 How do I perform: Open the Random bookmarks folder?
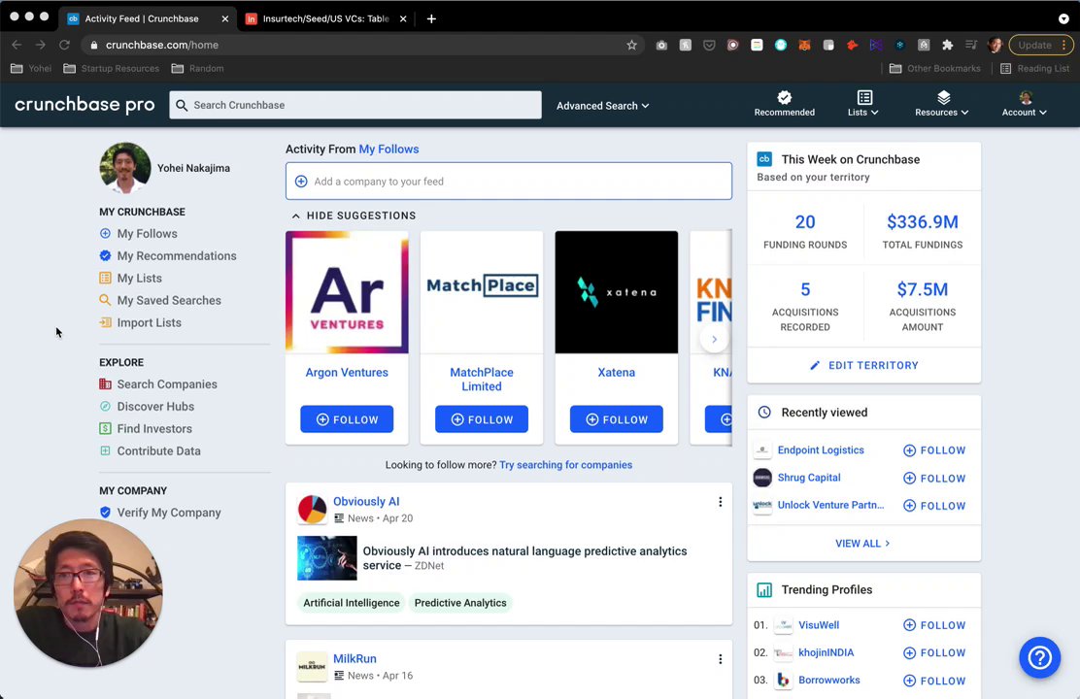coord(198,68)
